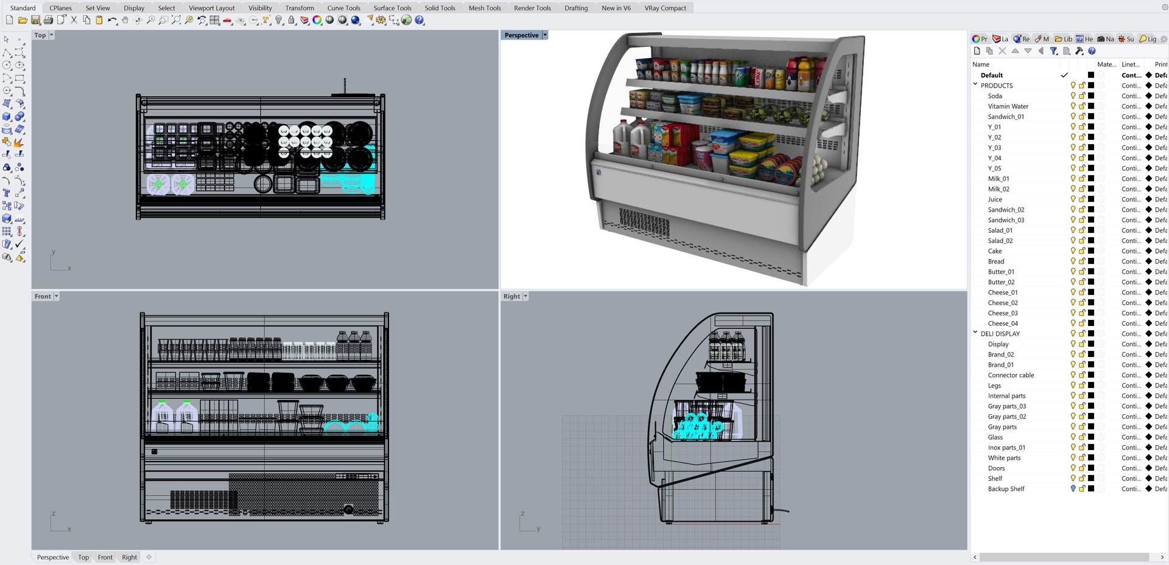
Task: Click the layer Filter funnel icon
Action: (1053, 51)
